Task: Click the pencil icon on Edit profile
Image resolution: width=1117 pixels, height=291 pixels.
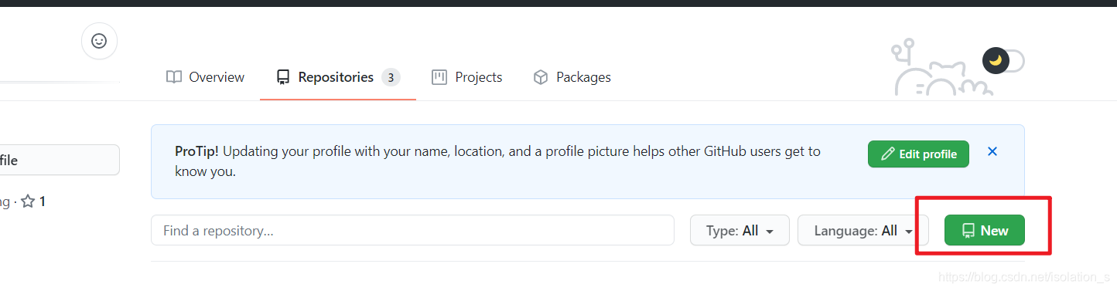Action: (x=888, y=154)
